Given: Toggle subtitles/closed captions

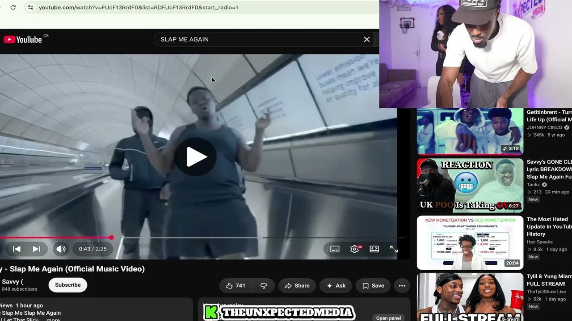Looking at the screenshot, I should (335, 249).
